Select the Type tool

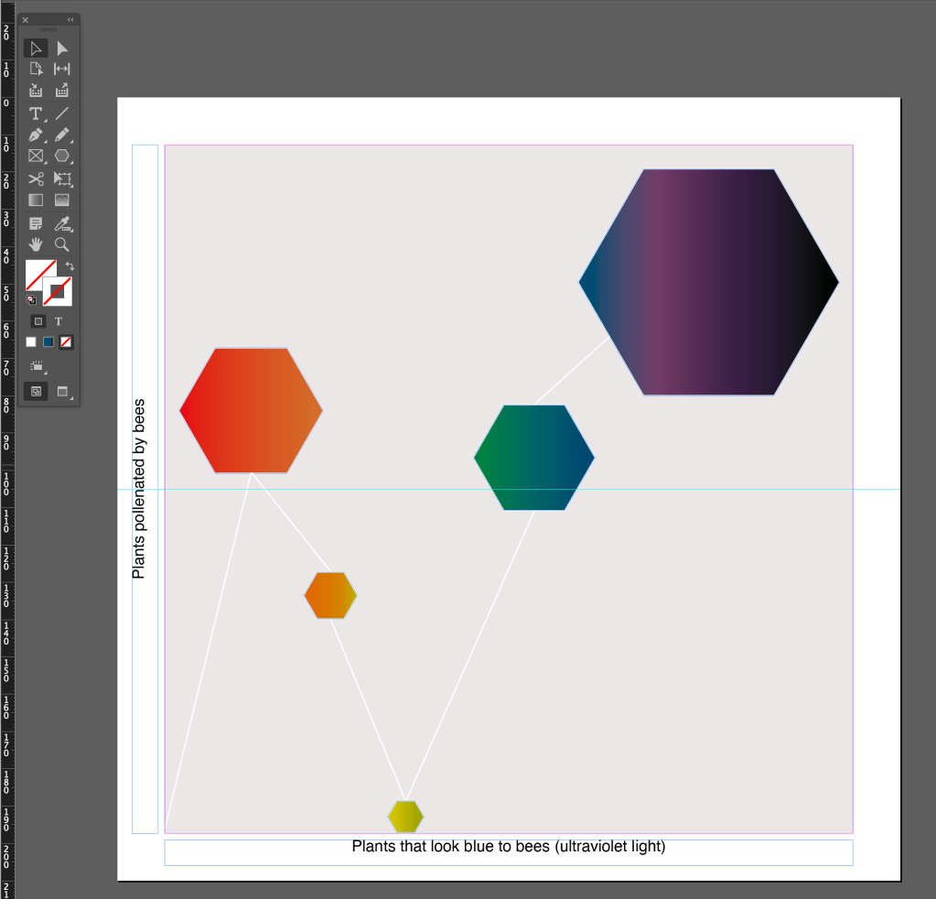36,114
